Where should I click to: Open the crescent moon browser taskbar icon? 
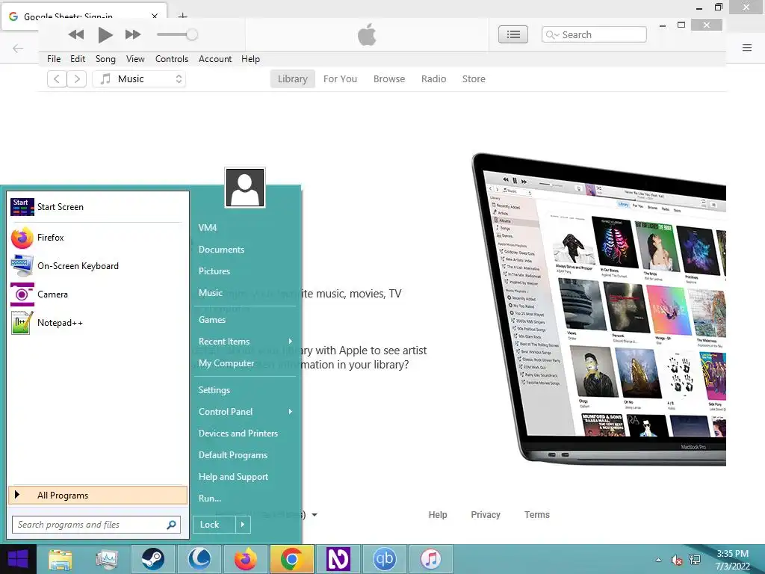point(199,559)
